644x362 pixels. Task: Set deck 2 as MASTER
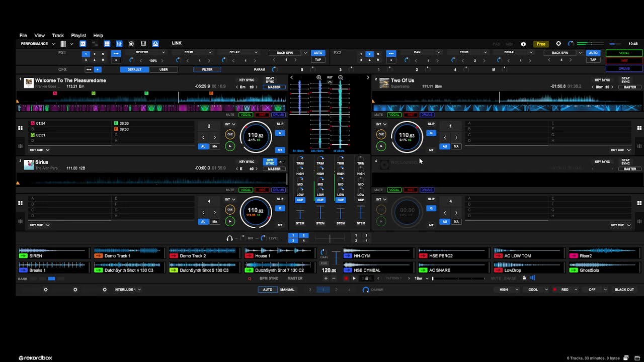click(x=630, y=87)
